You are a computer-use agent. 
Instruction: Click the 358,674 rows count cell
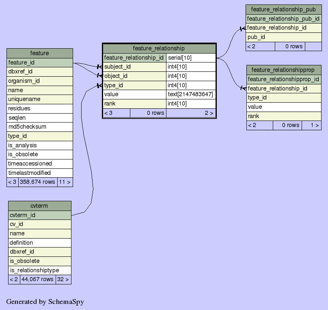37,182
